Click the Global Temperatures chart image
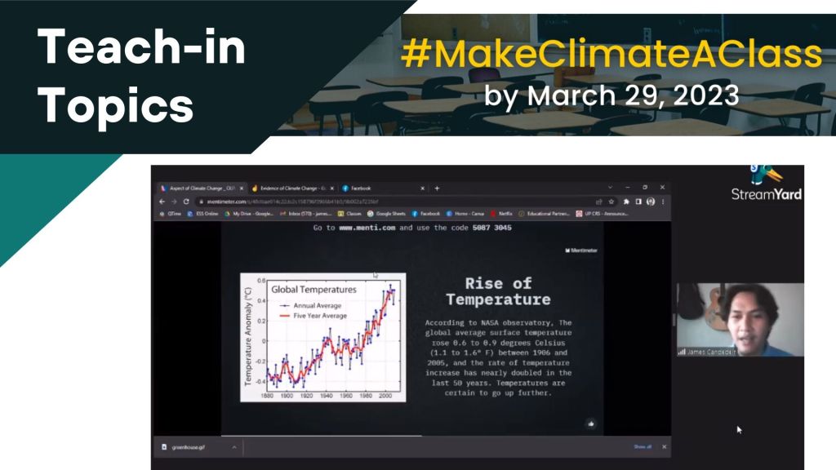 pyautogui.click(x=322, y=336)
